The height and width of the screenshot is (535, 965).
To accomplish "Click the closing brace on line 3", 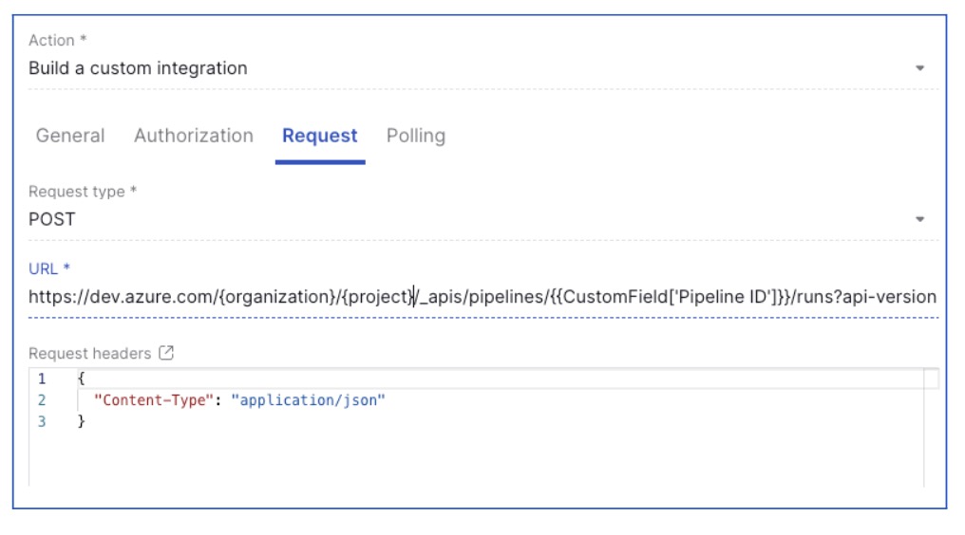I will [x=81, y=422].
